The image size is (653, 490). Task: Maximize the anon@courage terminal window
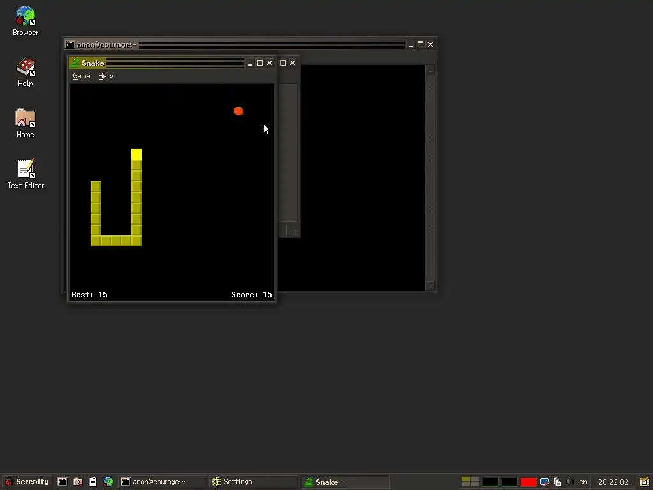click(421, 45)
